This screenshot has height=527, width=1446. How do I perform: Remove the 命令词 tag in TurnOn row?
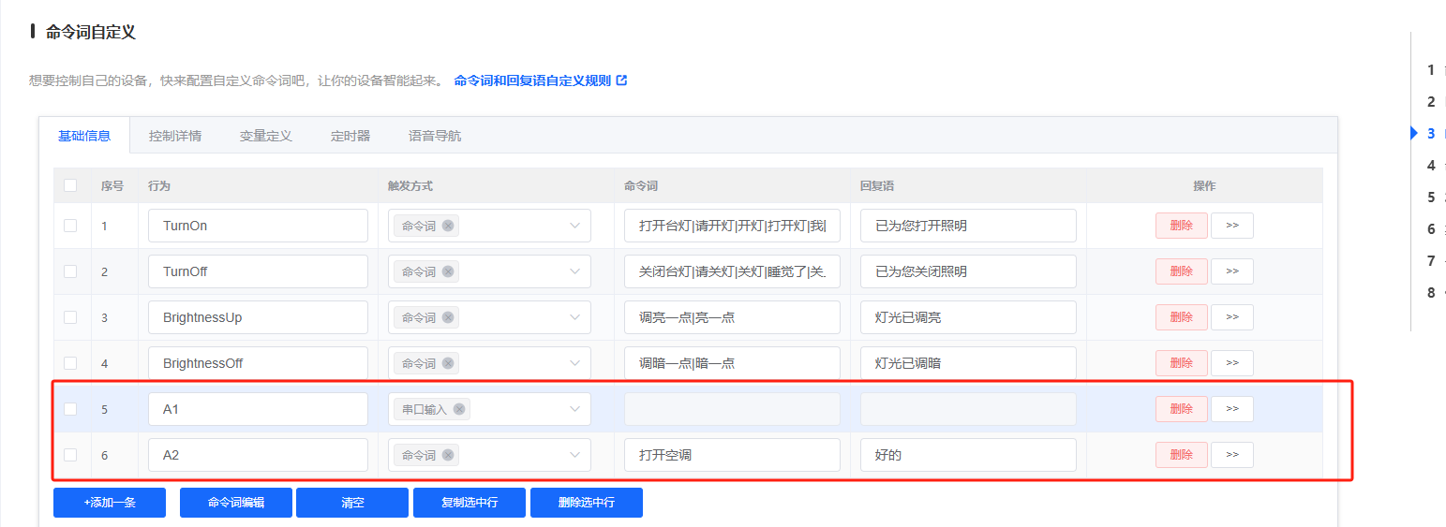(x=448, y=226)
